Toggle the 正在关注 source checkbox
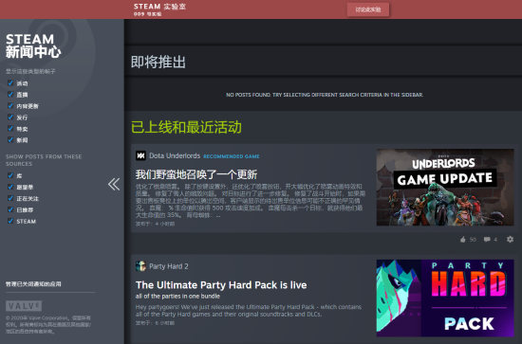The height and width of the screenshot is (344, 522). [x=10, y=198]
